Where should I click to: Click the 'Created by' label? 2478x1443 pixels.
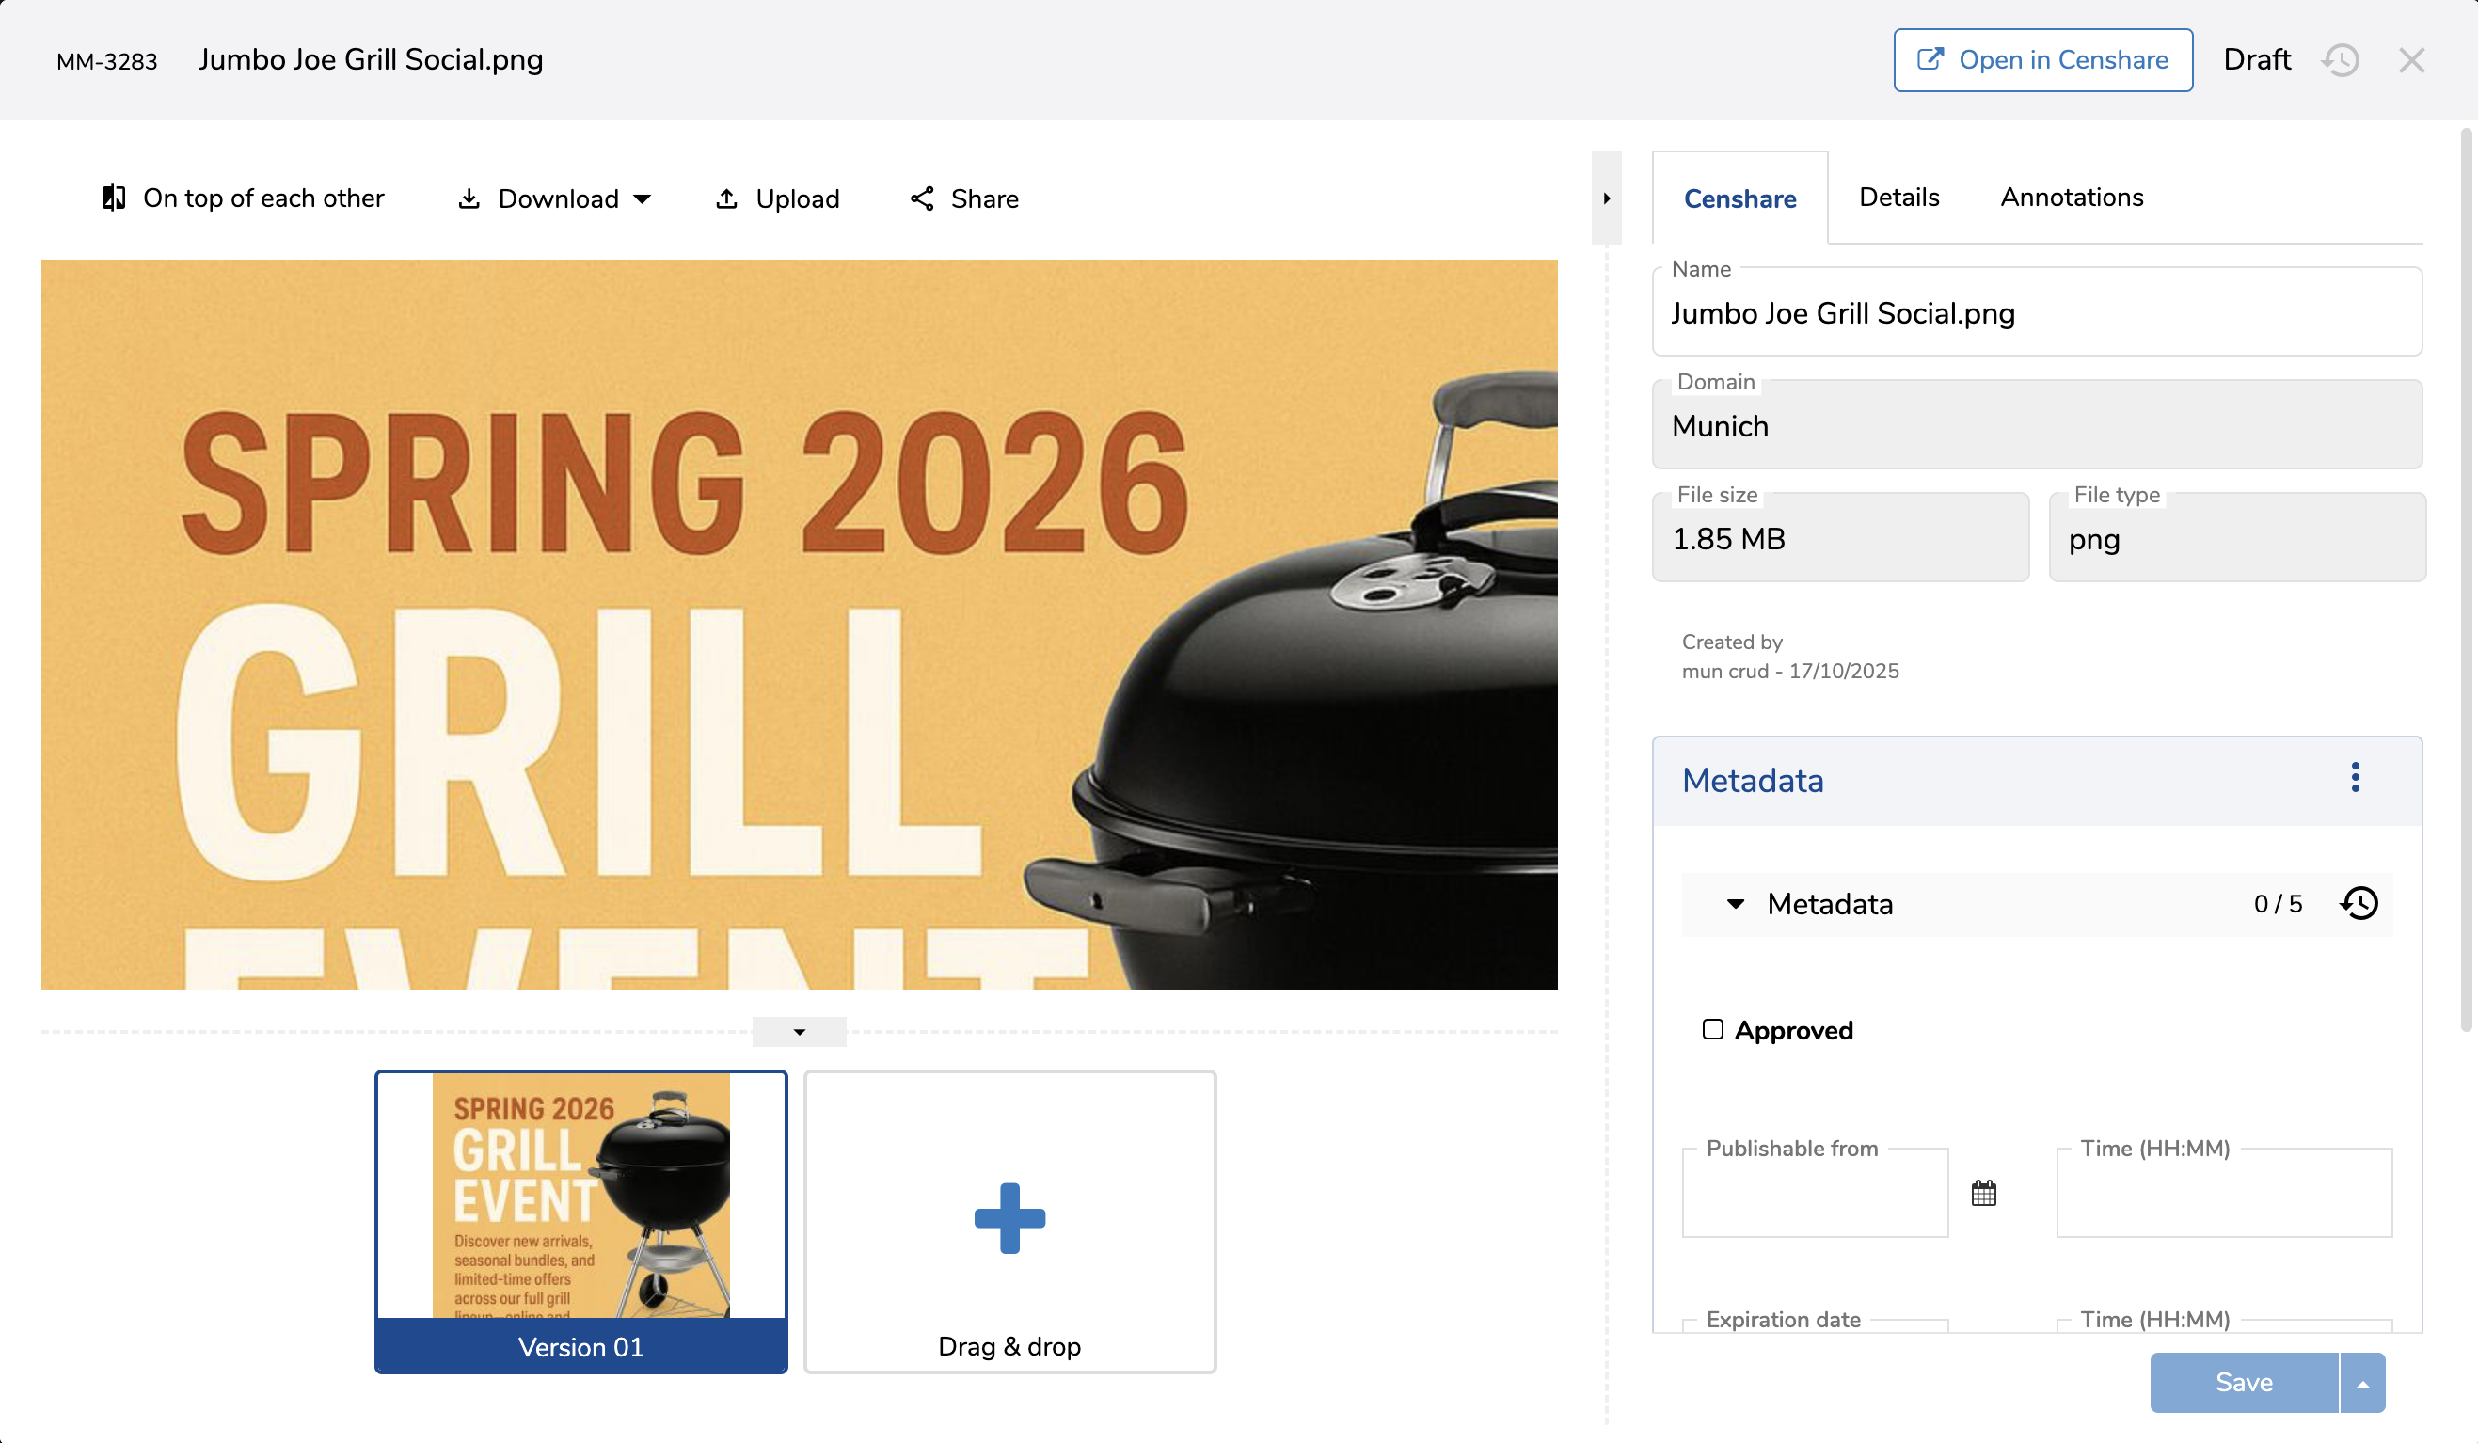tap(1732, 642)
